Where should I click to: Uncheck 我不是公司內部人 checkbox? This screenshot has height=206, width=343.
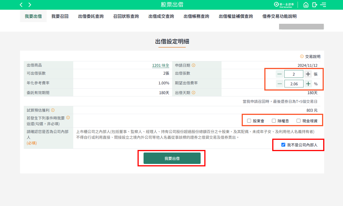pyautogui.click(x=283, y=145)
